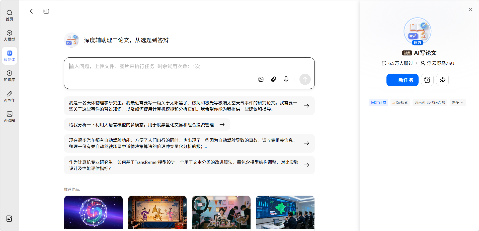
Task: Expand the 更多 tags dropdown
Action: coord(457,103)
